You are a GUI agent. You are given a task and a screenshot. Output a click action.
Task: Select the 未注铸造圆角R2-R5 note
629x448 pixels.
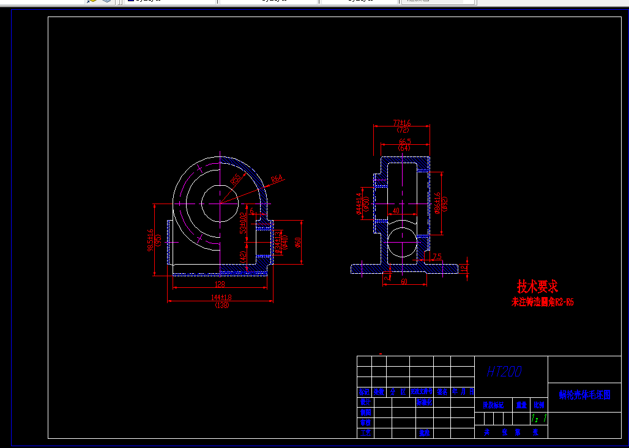click(542, 302)
